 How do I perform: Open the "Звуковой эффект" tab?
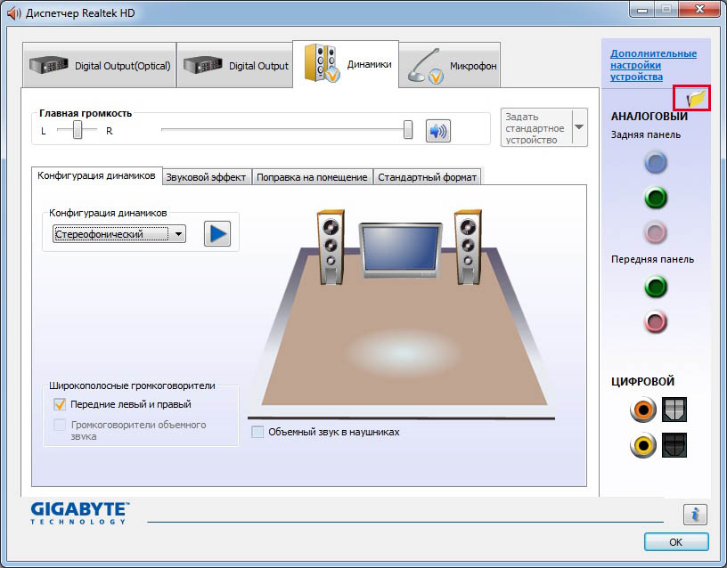coord(206,177)
